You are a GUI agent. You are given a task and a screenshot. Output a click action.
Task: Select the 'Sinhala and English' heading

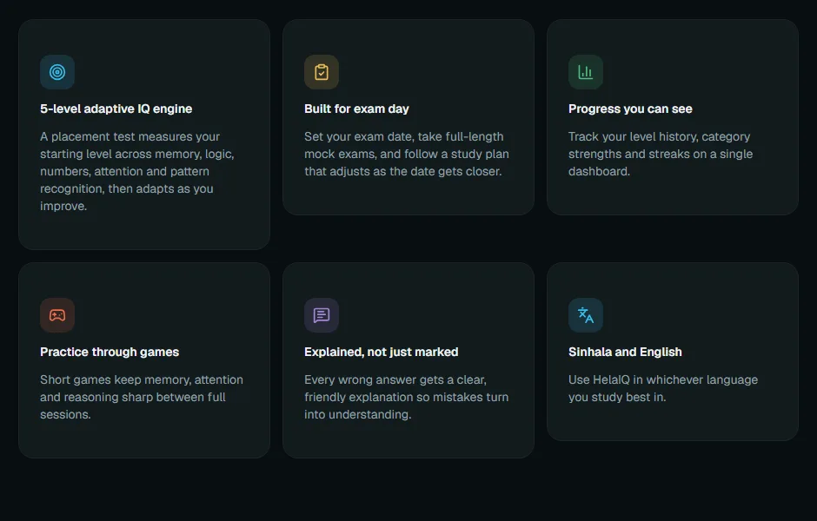(x=625, y=352)
